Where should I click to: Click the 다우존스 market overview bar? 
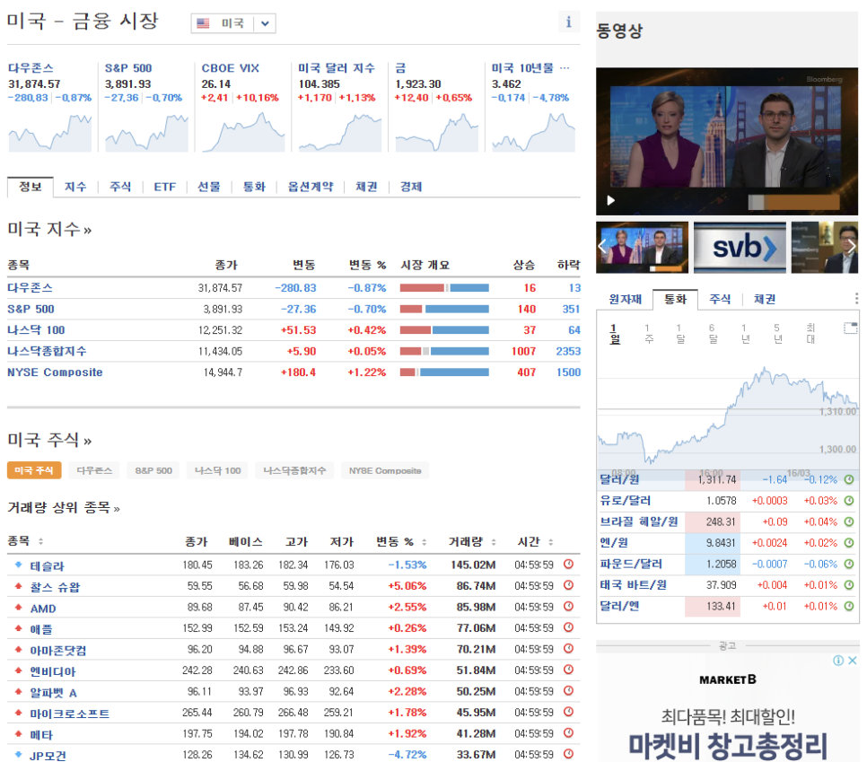coord(444,287)
